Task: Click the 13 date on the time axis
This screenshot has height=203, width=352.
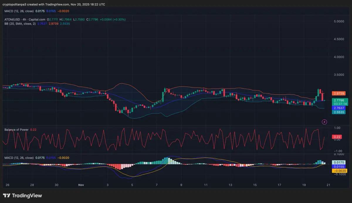Action: coord(230,185)
